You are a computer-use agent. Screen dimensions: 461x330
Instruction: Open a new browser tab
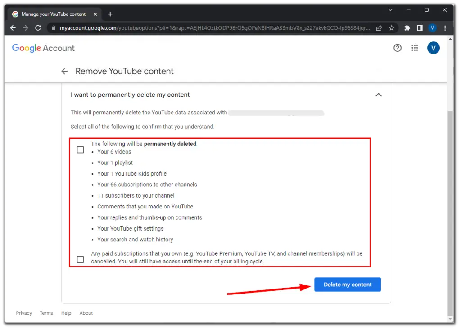point(110,14)
